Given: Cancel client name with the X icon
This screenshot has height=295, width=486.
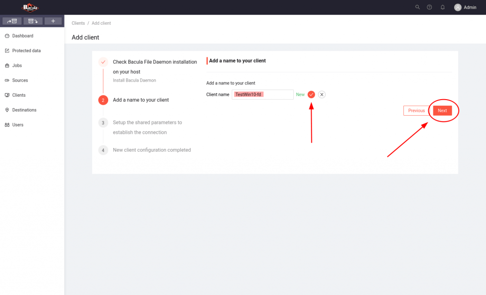Looking at the screenshot, I should 322,94.
